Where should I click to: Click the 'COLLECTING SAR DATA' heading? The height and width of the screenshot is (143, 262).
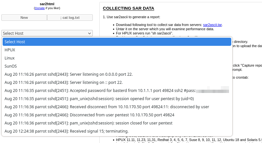click(128, 8)
